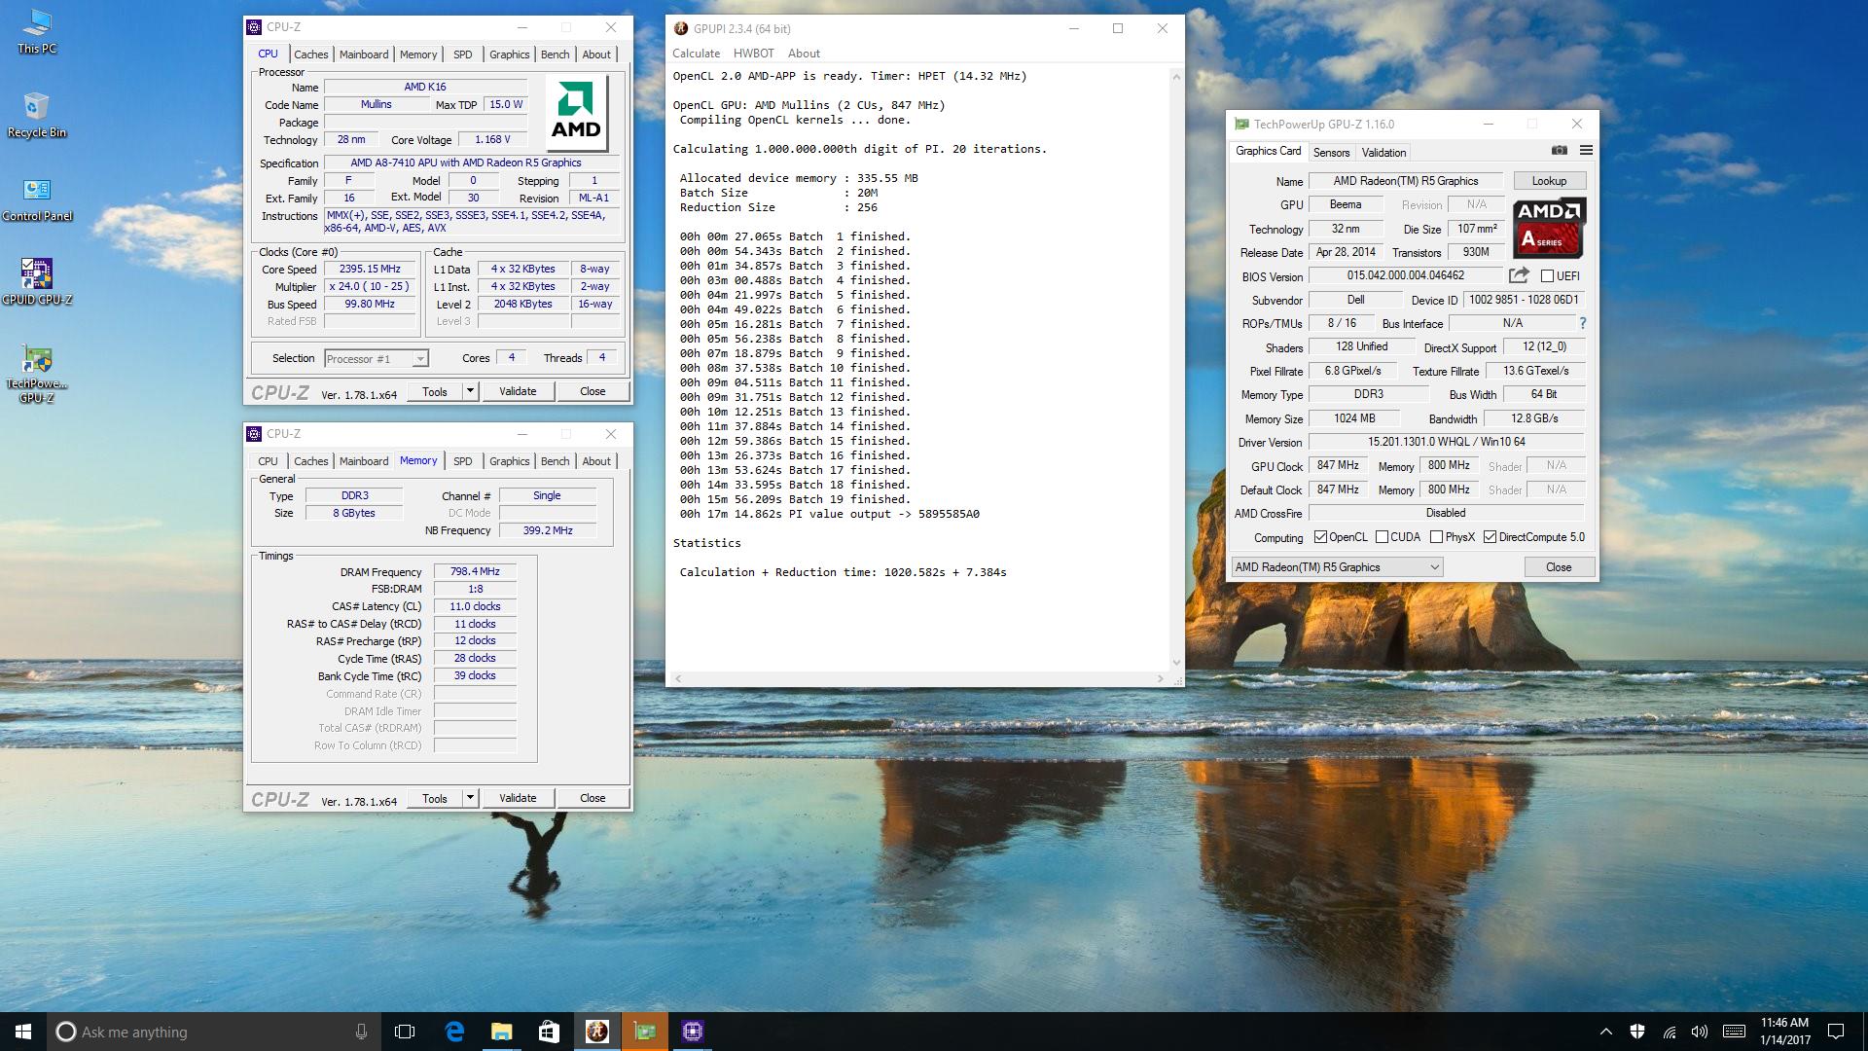Switch to the Validation tab in GPU-Z
The image size is (1868, 1051).
pos(1383,153)
